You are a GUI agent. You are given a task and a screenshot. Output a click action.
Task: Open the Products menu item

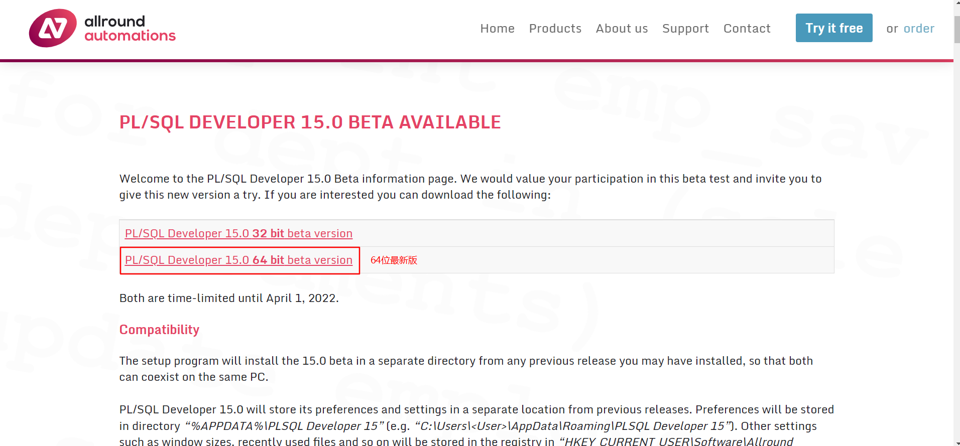pos(555,29)
